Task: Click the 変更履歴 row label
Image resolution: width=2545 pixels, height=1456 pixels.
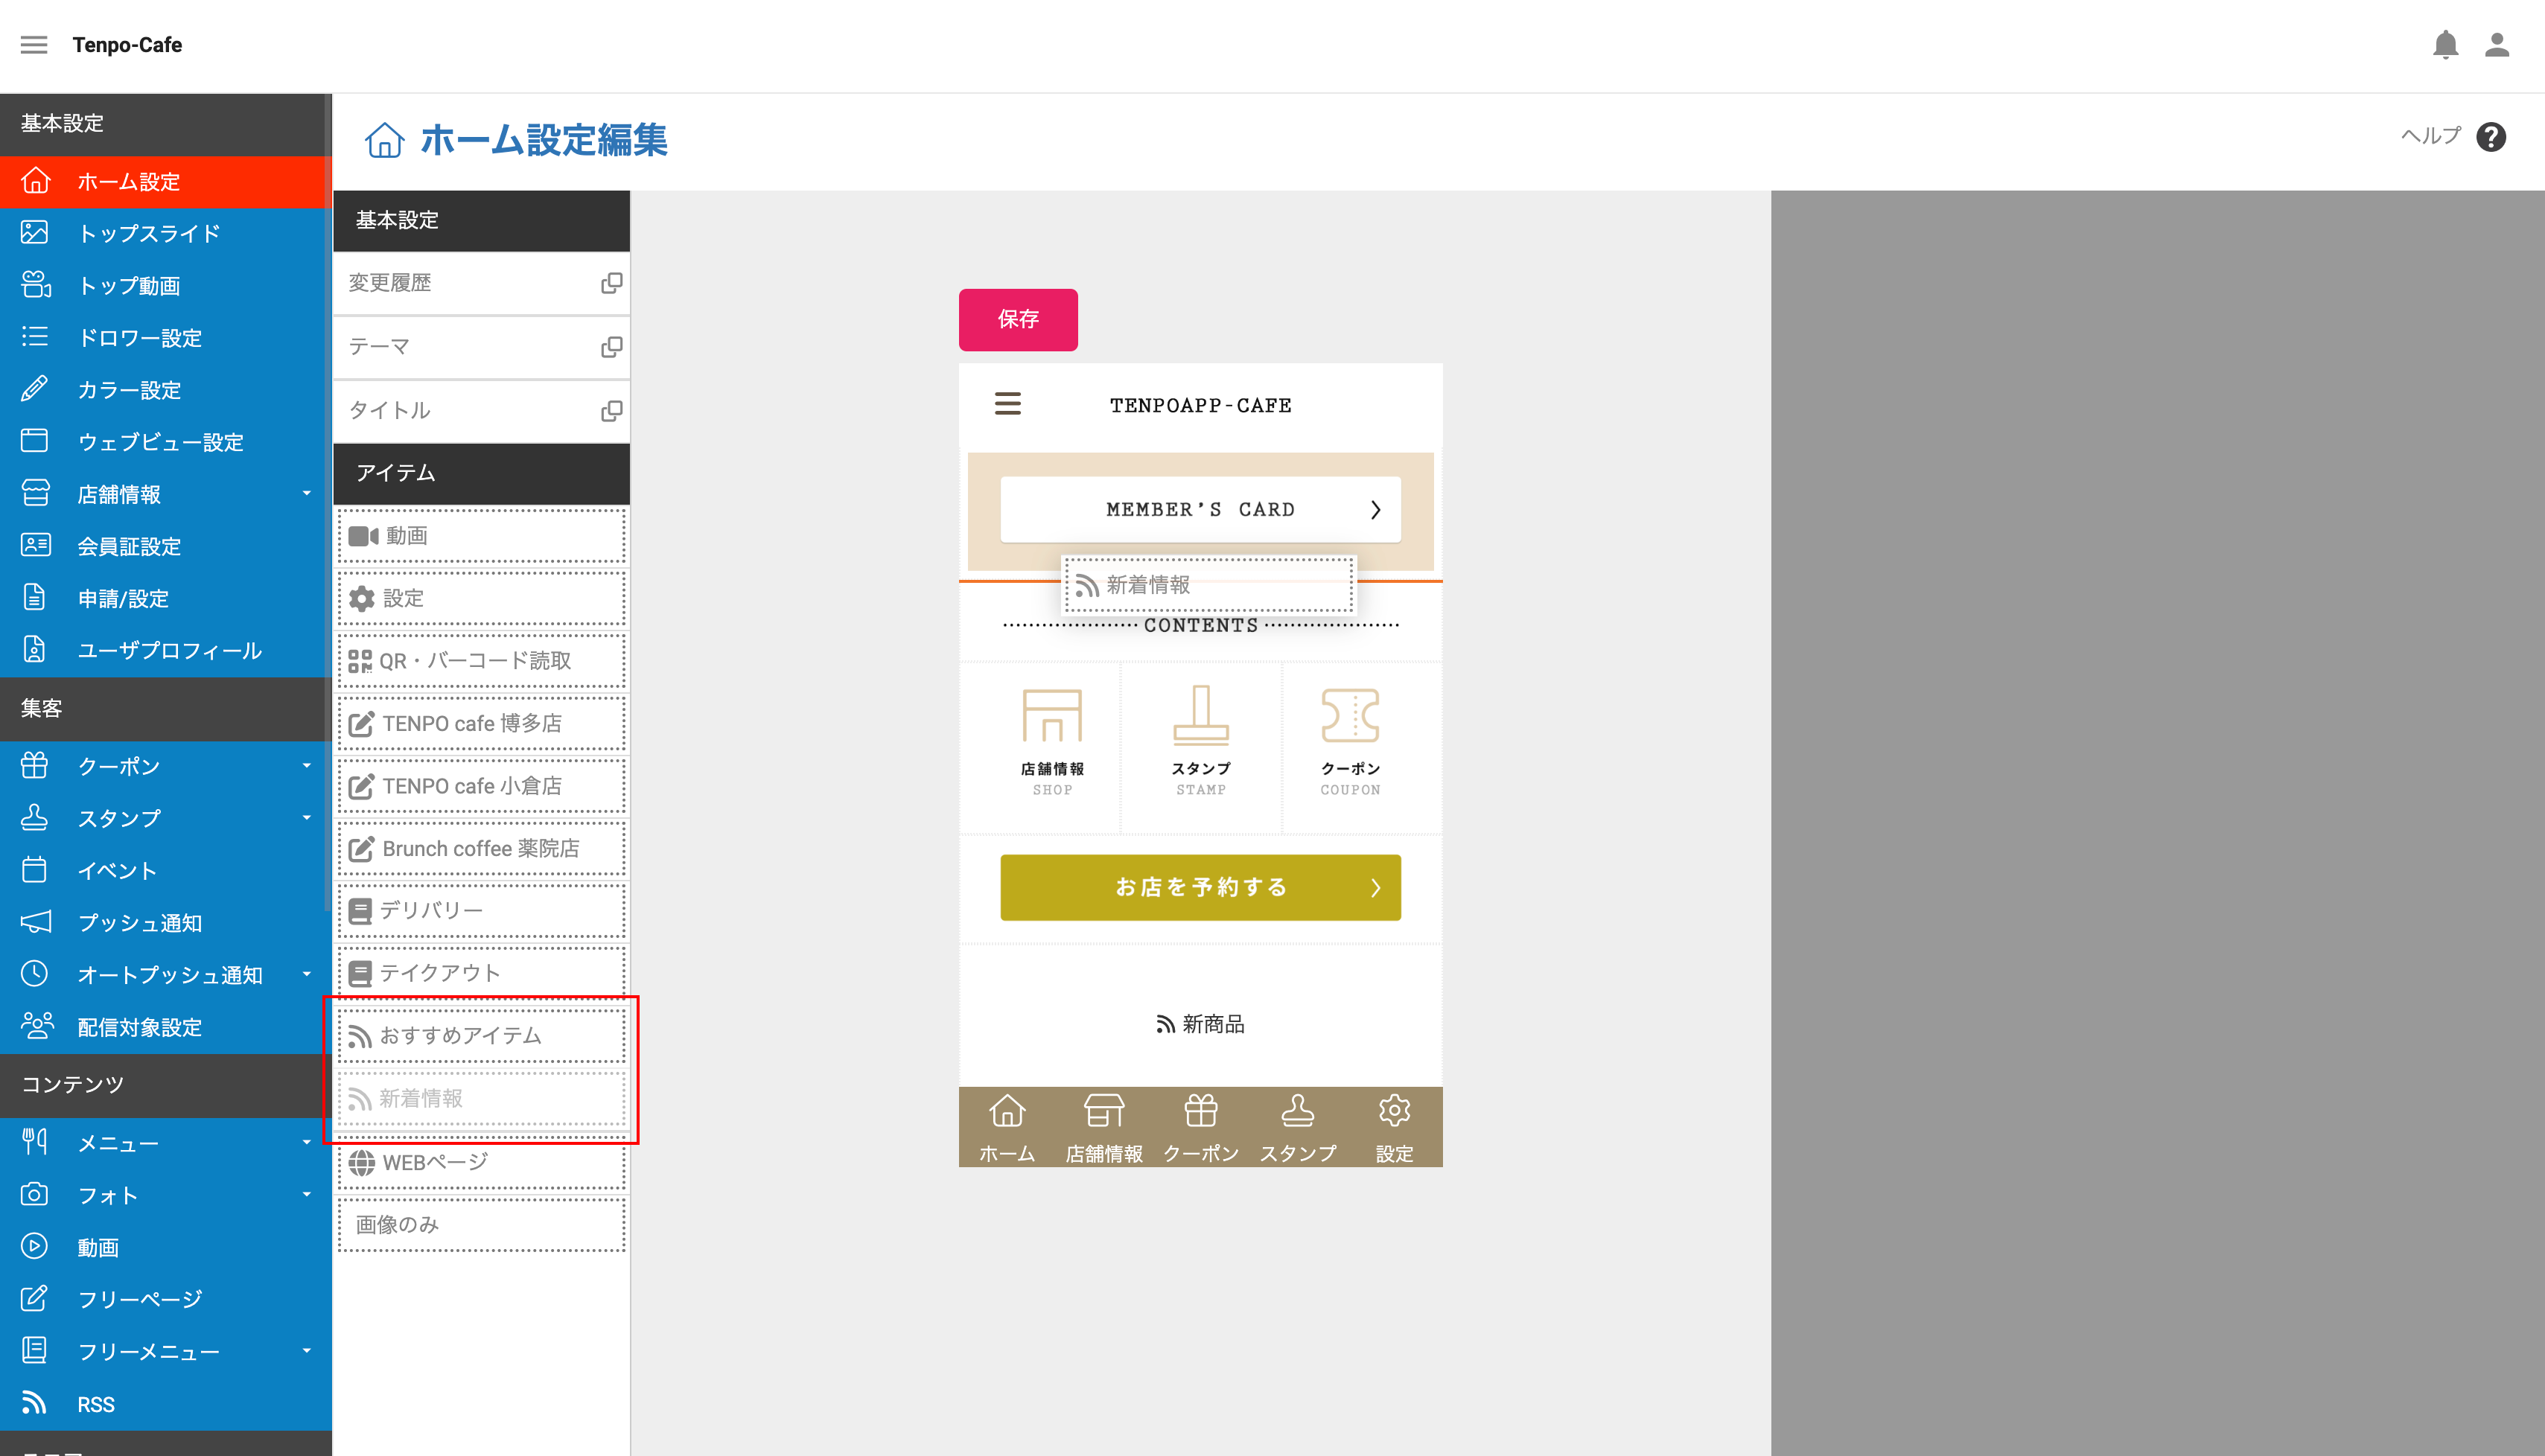Action: coord(390,283)
